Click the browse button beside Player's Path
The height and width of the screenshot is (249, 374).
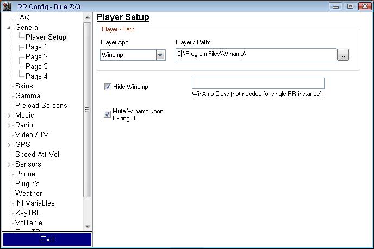pos(342,55)
